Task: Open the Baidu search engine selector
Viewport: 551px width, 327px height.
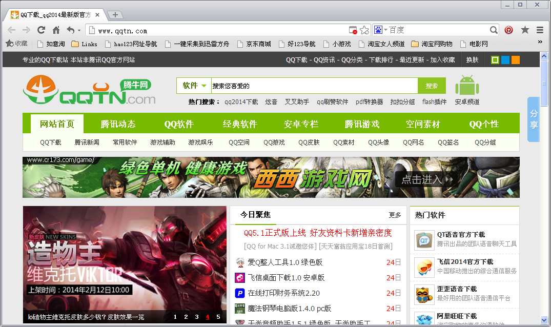Action: [x=380, y=30]
